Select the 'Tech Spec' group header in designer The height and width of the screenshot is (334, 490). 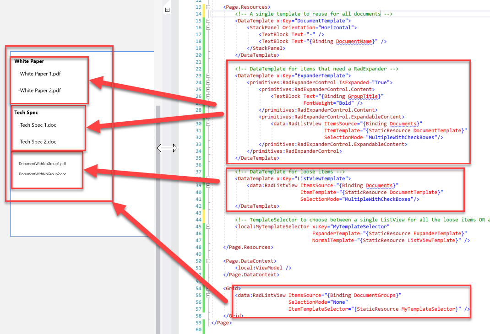point(26,113)
